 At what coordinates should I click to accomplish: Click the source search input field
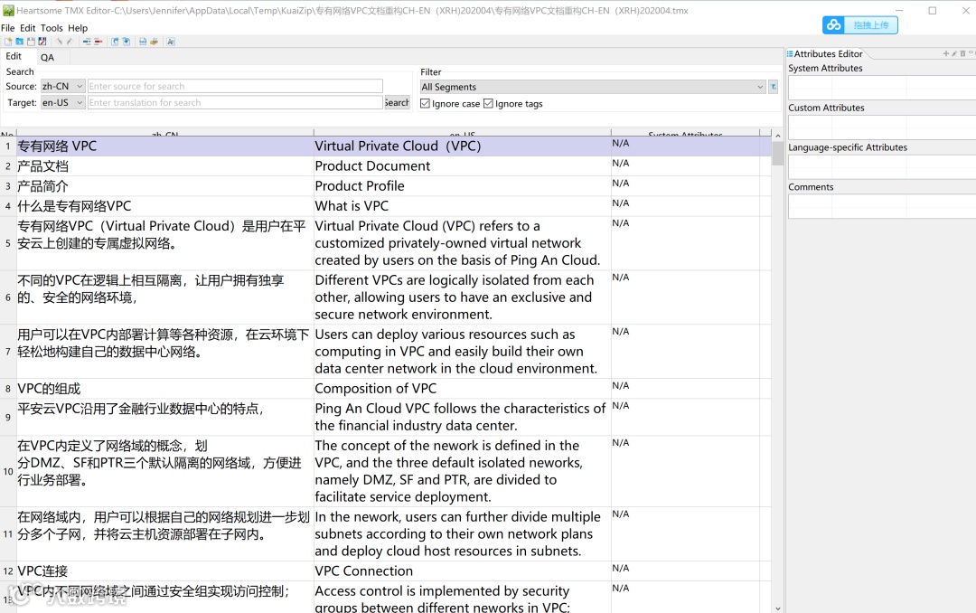click(x=235, y=86)
